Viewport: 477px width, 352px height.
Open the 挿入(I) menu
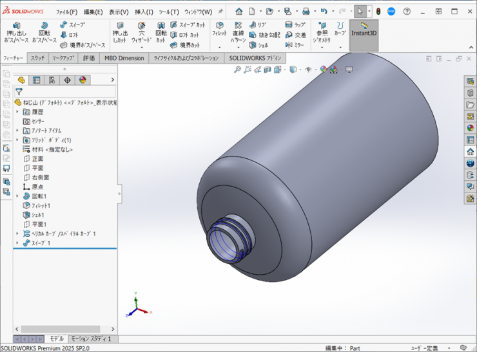[144, 12]
